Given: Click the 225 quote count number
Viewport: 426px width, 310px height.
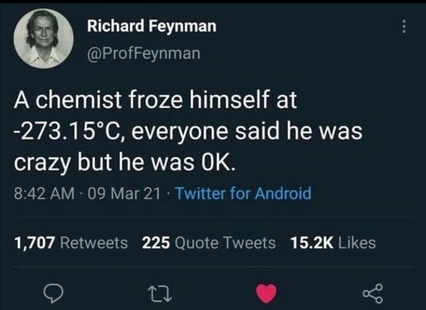Looking at the screenshot, I should pyautogui.click(x=156, y=243).
